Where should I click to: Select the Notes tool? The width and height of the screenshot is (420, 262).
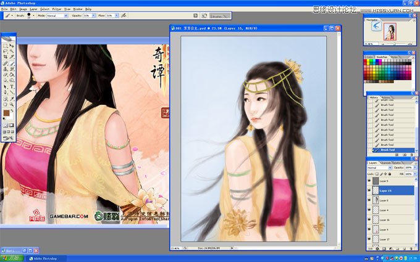tap(5, 99)
